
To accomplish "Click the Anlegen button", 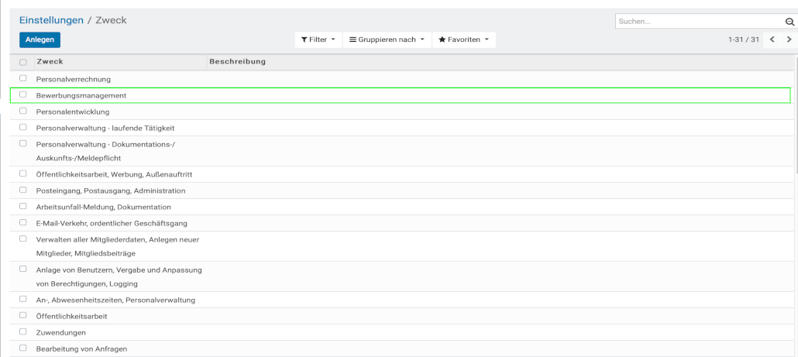I will pyautogui.click(x=40, y=39).
